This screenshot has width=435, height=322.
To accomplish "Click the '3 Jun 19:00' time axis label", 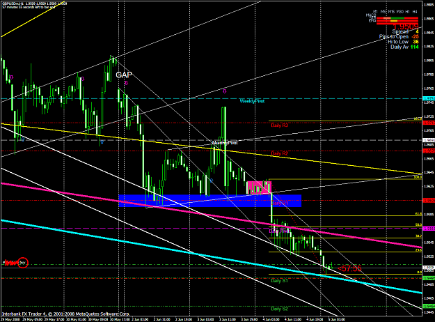I will pyautogui.click(x=249, y=319).
